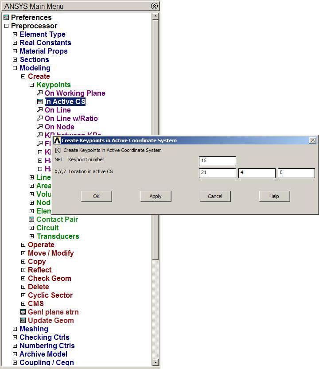Expand the Element Type branch

click(x=15, y=34)
